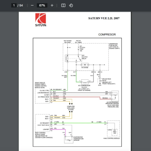The image size is (151, 151).
Task: Click the 'BODY CONTROL MODULE (BCM)' label
Action: coord(41,133)
